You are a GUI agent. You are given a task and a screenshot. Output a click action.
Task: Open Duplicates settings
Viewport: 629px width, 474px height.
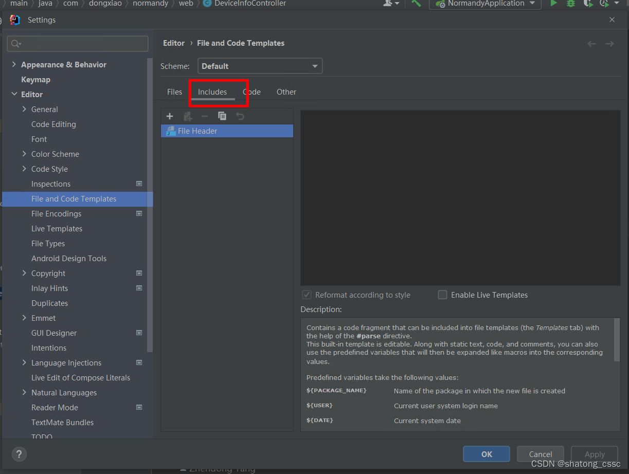(x=49, y=303)
